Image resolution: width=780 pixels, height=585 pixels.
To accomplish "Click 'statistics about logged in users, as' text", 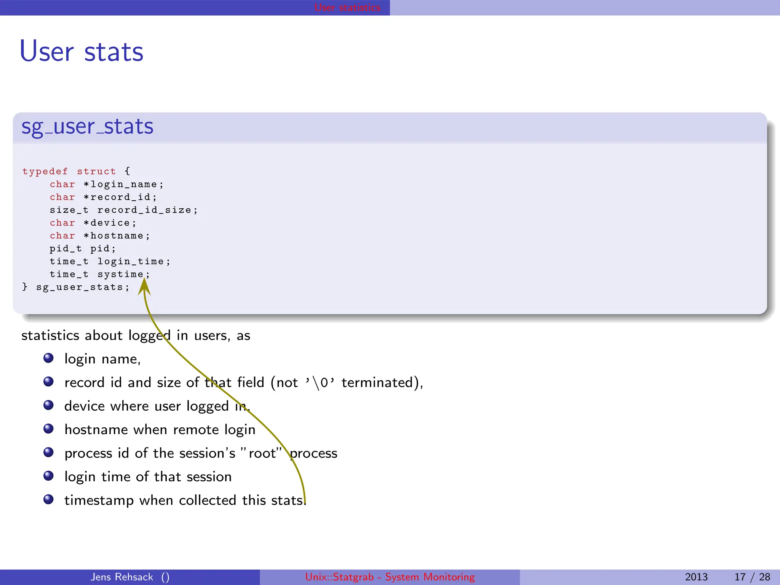I will click(x=136, y=336).
